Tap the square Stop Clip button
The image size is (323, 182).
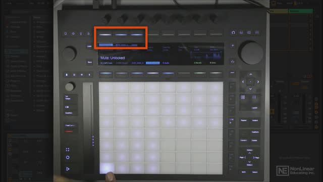[74, 75]
